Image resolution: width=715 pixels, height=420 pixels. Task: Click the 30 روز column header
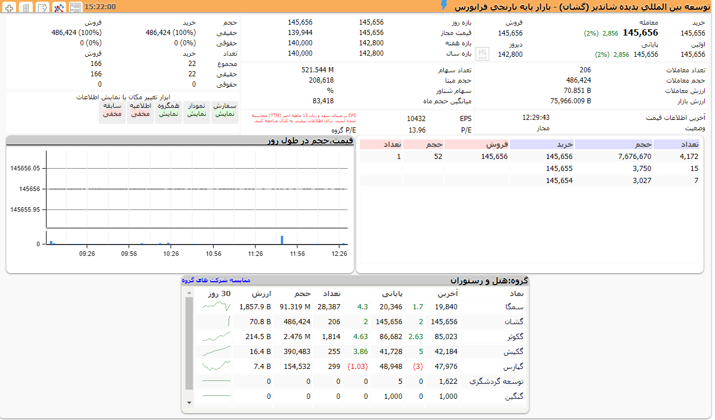point(219,294)
